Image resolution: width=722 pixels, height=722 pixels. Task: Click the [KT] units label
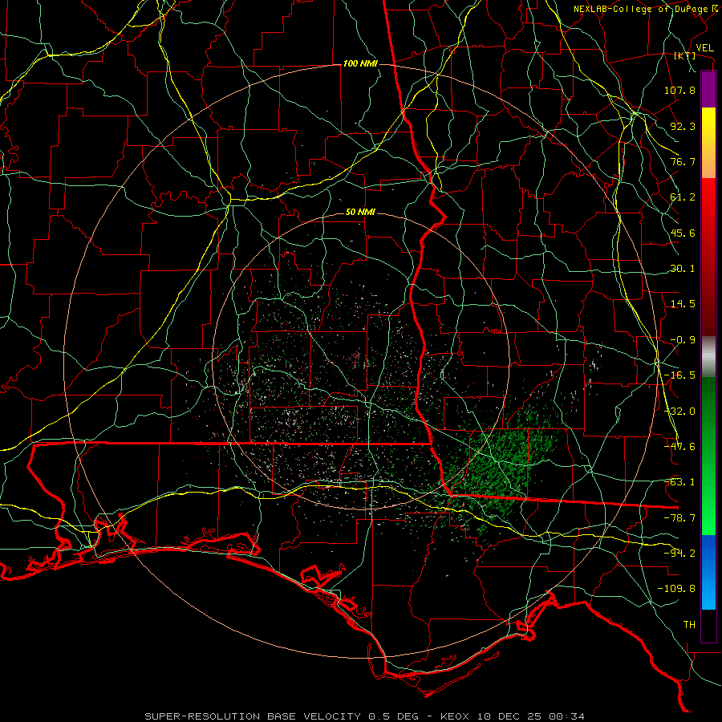click(685, 55)
